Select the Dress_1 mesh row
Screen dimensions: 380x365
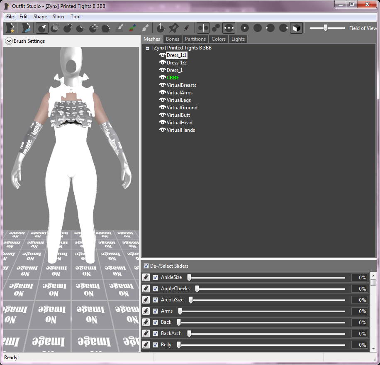pyautogui.click(x=175, y=70)
